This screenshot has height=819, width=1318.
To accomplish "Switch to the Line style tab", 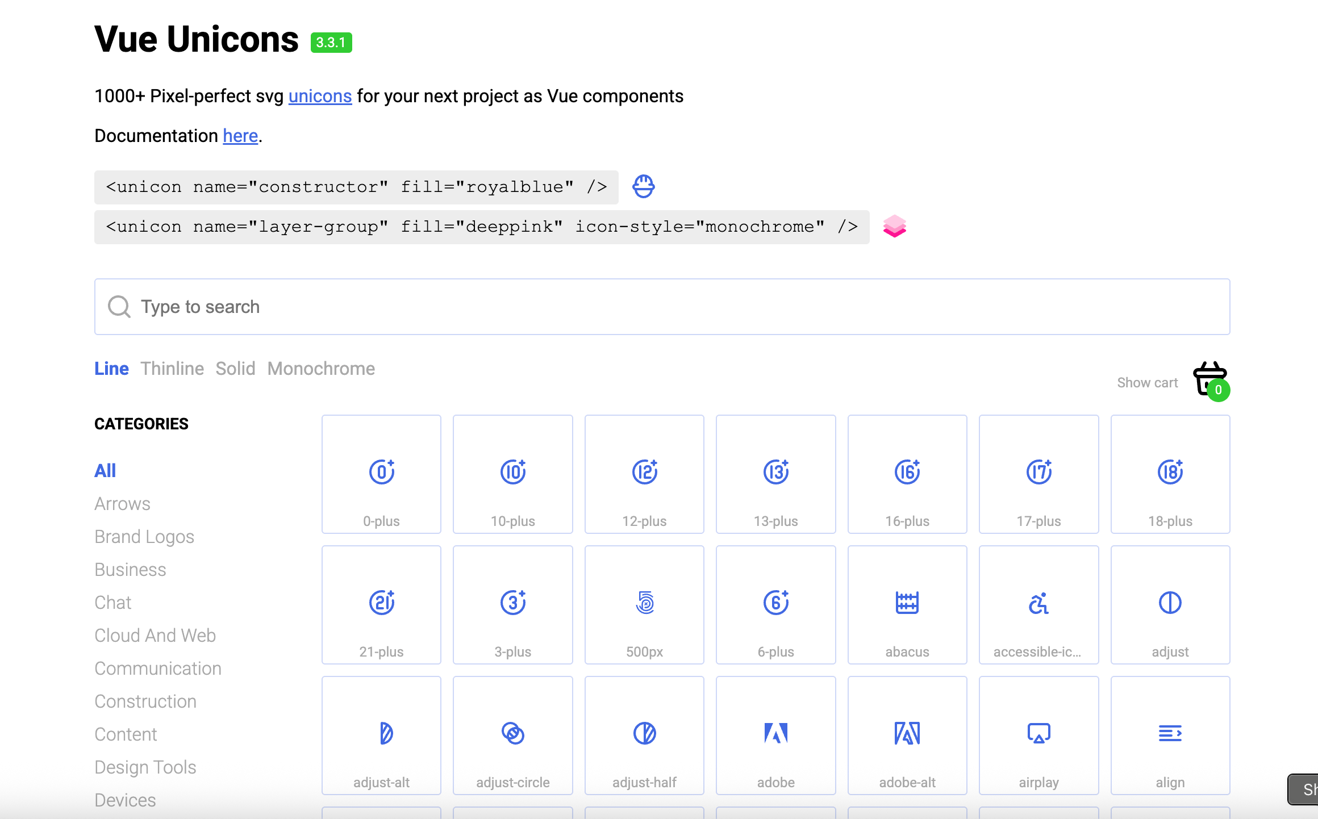I will tap(111, 369).
